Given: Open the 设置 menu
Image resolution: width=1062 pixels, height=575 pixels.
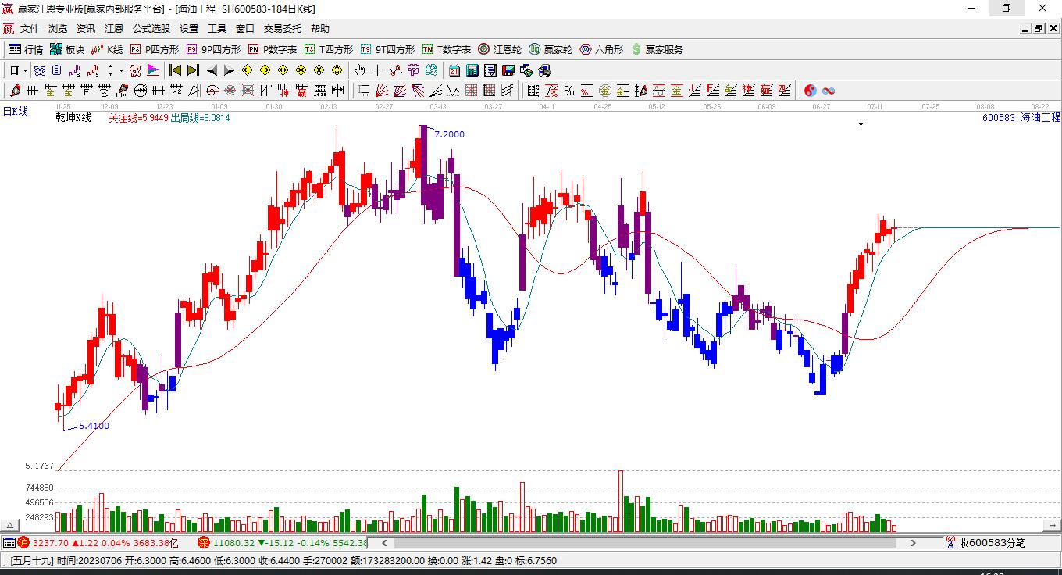Looking at the screenshot, I should [x=189, y=29].
